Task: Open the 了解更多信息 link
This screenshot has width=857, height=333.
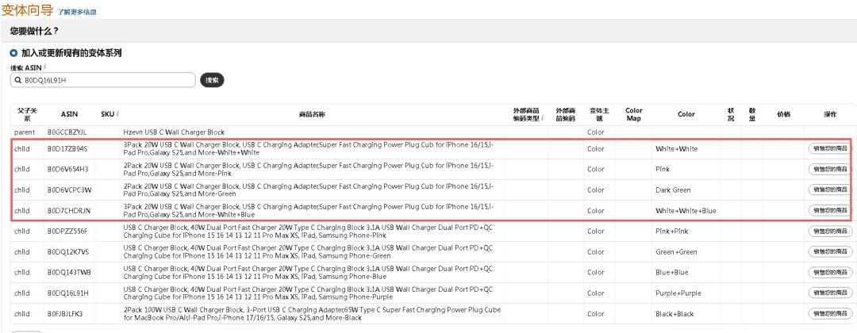Action: [77, 11]
